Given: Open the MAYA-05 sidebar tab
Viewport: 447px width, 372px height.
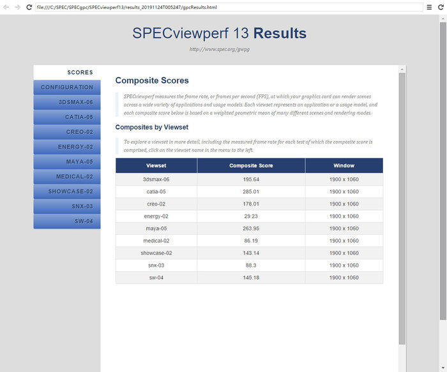Looking at the screenshot, I should point(67,161).
